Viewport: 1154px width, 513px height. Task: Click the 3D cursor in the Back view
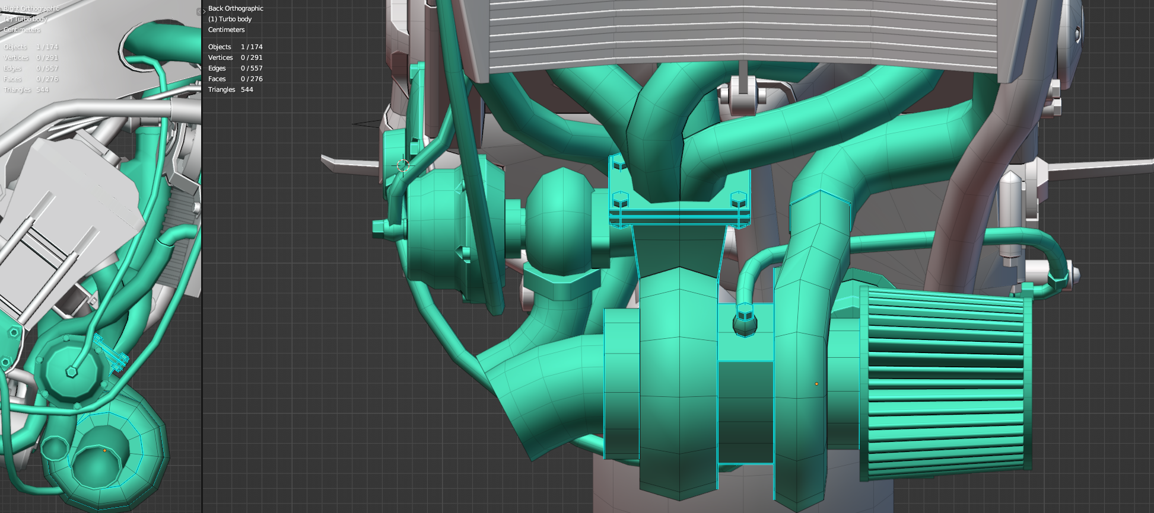click(403, 165)
